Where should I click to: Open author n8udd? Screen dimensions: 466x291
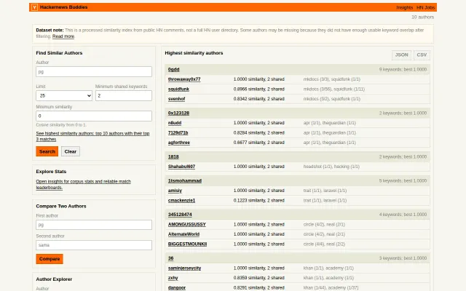click(175, 123)
